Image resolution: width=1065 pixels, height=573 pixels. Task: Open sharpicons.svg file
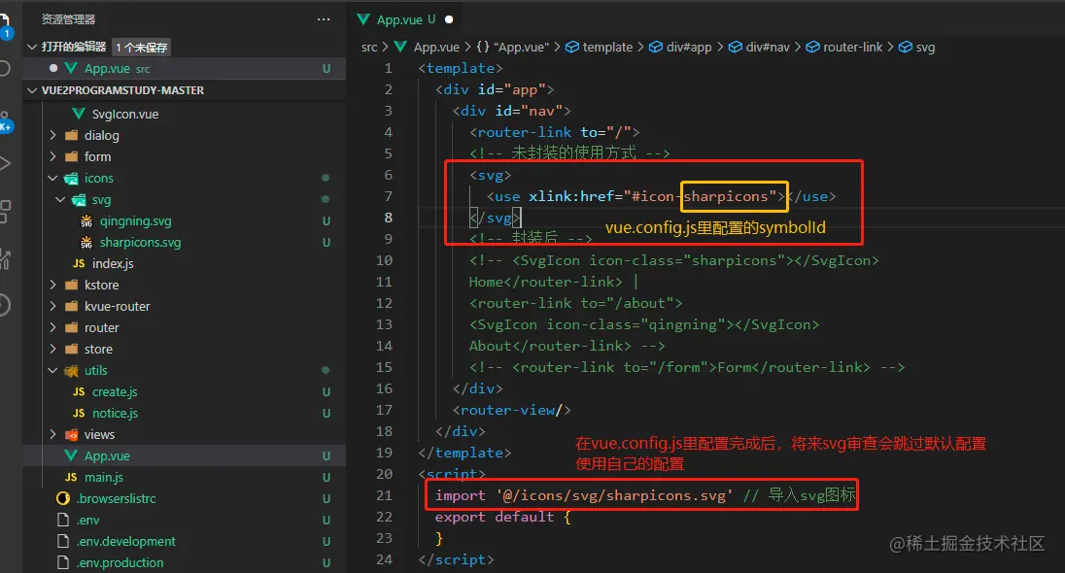(x=140, y=243)
